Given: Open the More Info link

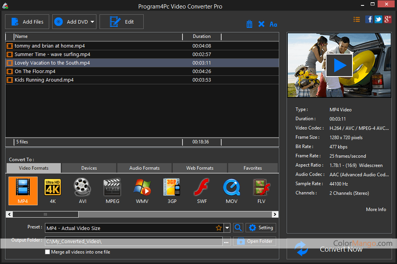Looking at the screenshot, I should pos(376,209).
